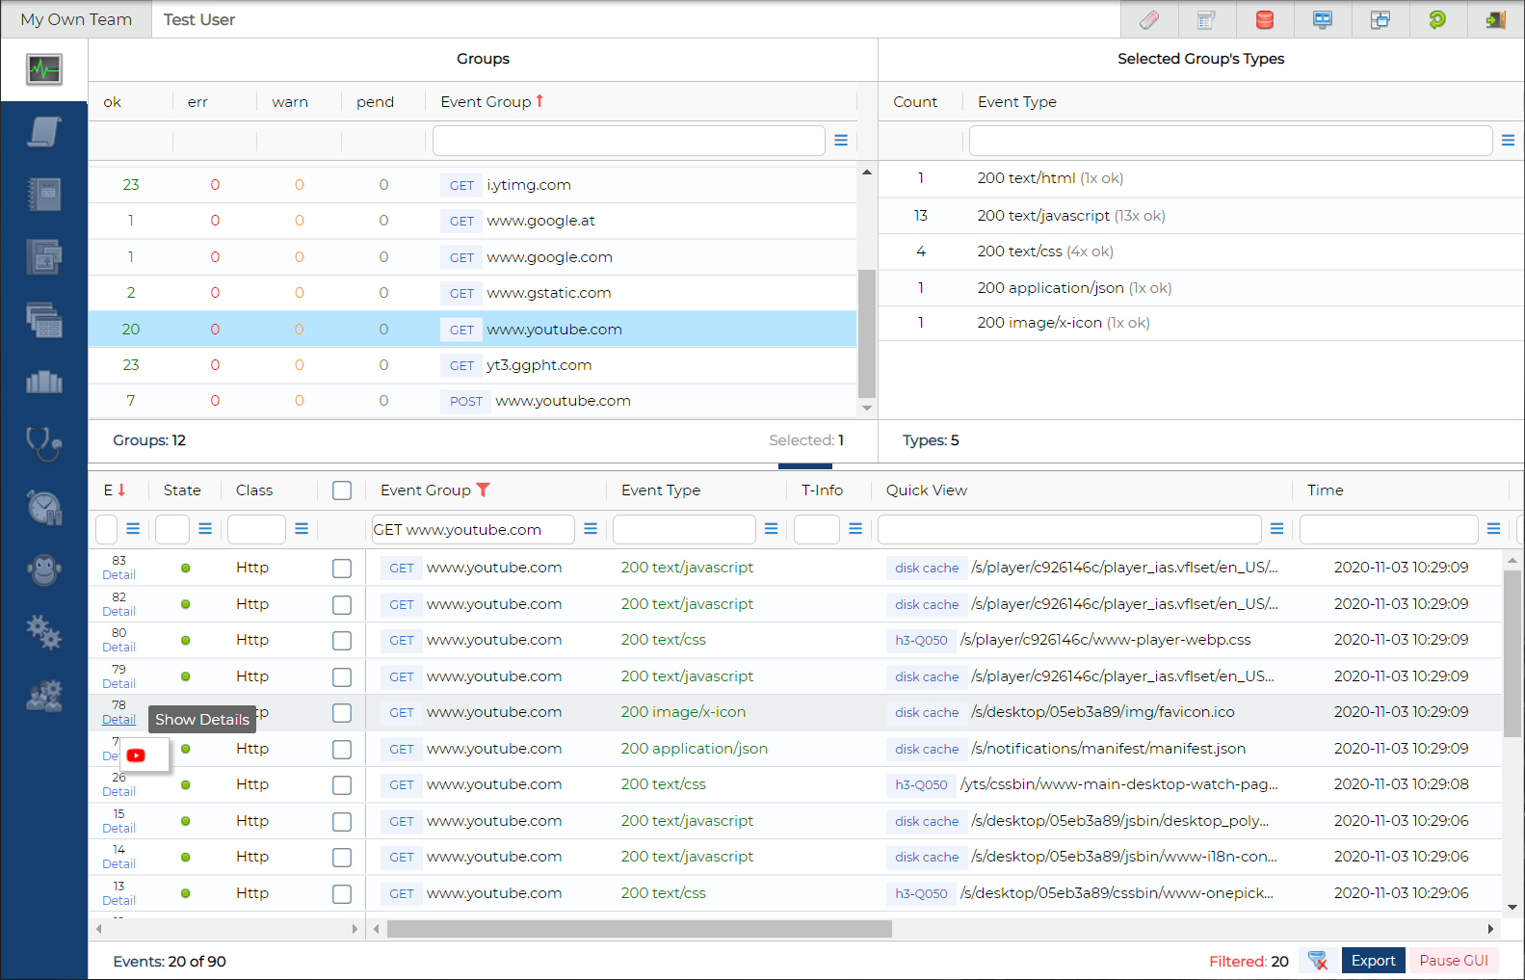Open the stopwatch sidebar icon
Screen dimensions: 1525x980
[44, 508]
